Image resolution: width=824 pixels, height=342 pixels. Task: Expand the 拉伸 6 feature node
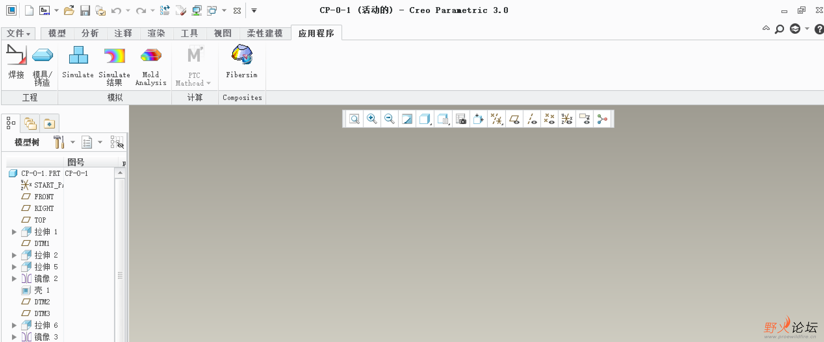coord(14,325)
